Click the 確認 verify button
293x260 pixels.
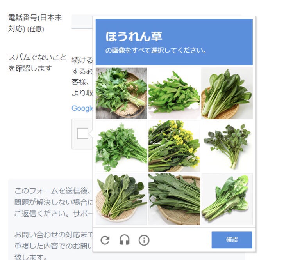(232, 240)
